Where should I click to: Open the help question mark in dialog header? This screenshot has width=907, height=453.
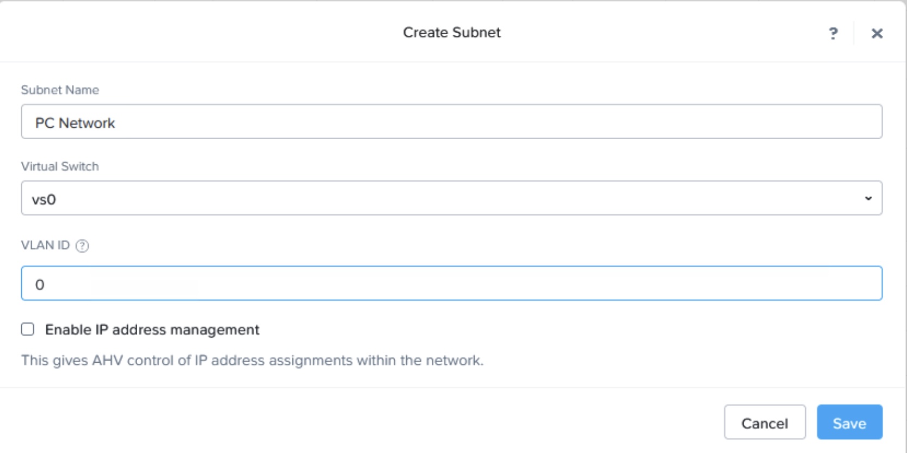(x=833, y=34)
